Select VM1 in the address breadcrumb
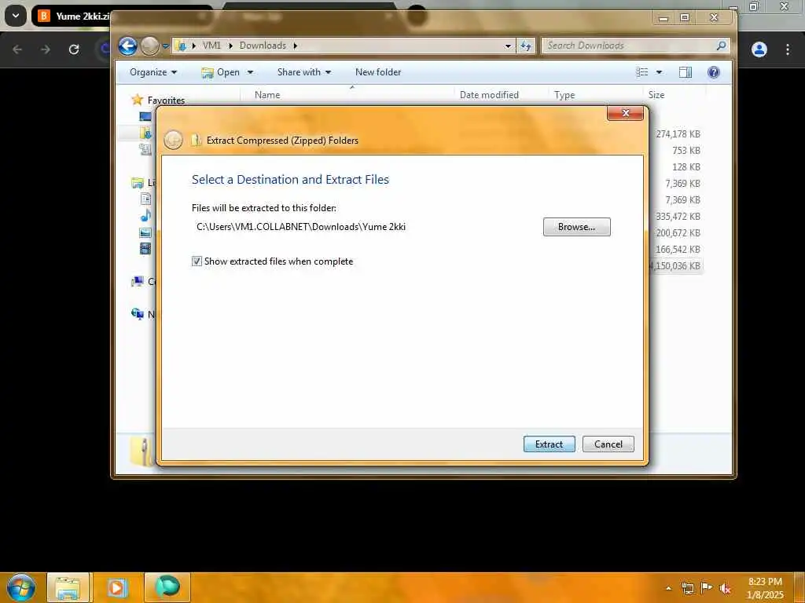Viewport: 805px width, 603px height. (211, 45)
